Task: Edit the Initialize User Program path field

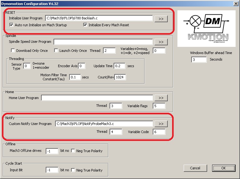Action: (99, 18)
